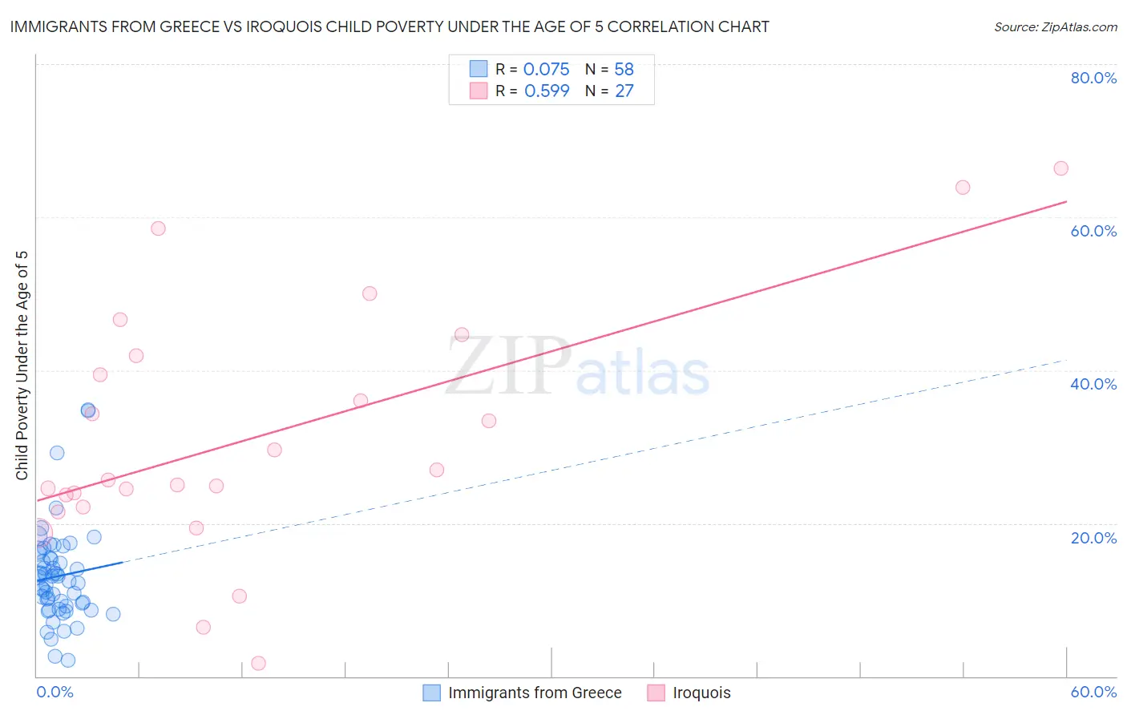
Task: Select the blue swatch beside R = 0.075
Action: point(479,69)
